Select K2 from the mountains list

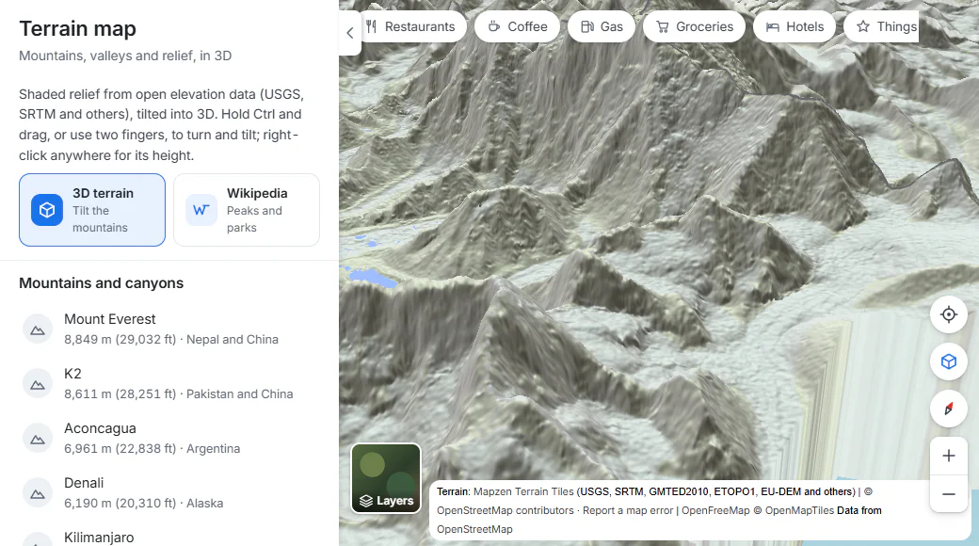[169, 383]
